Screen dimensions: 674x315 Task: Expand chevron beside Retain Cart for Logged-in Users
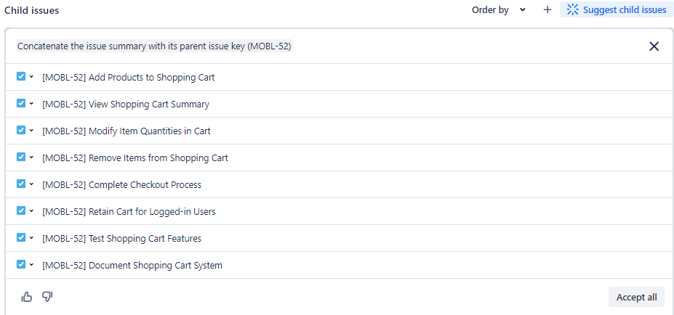point(31,211)
